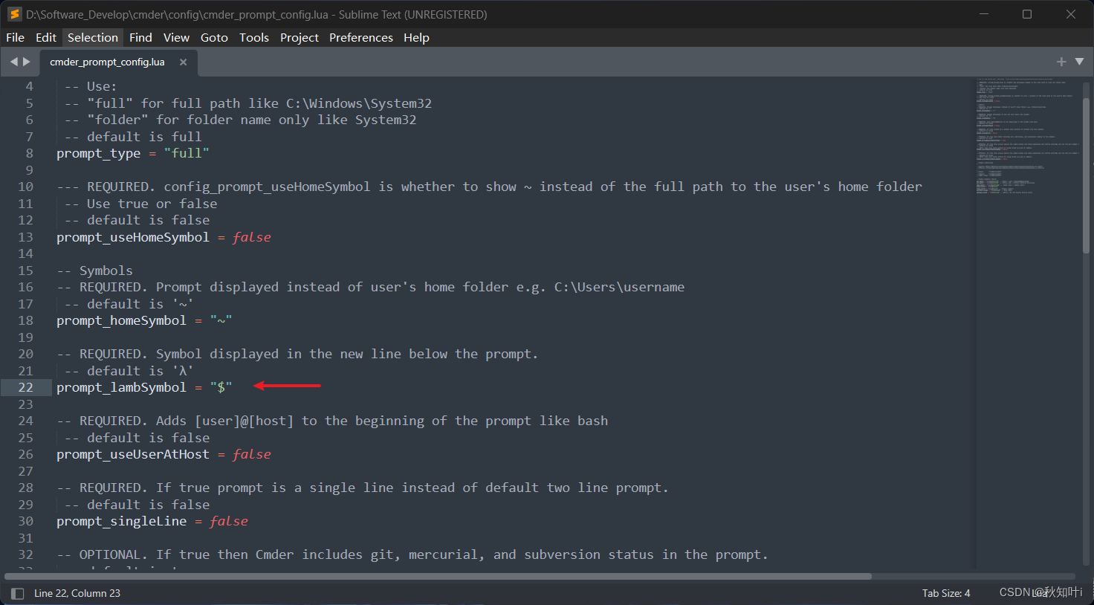The height and width of the screenshot is (605, 1094).
Task: Create a new tab with the + icon
Action: (x=1061, y=62)
